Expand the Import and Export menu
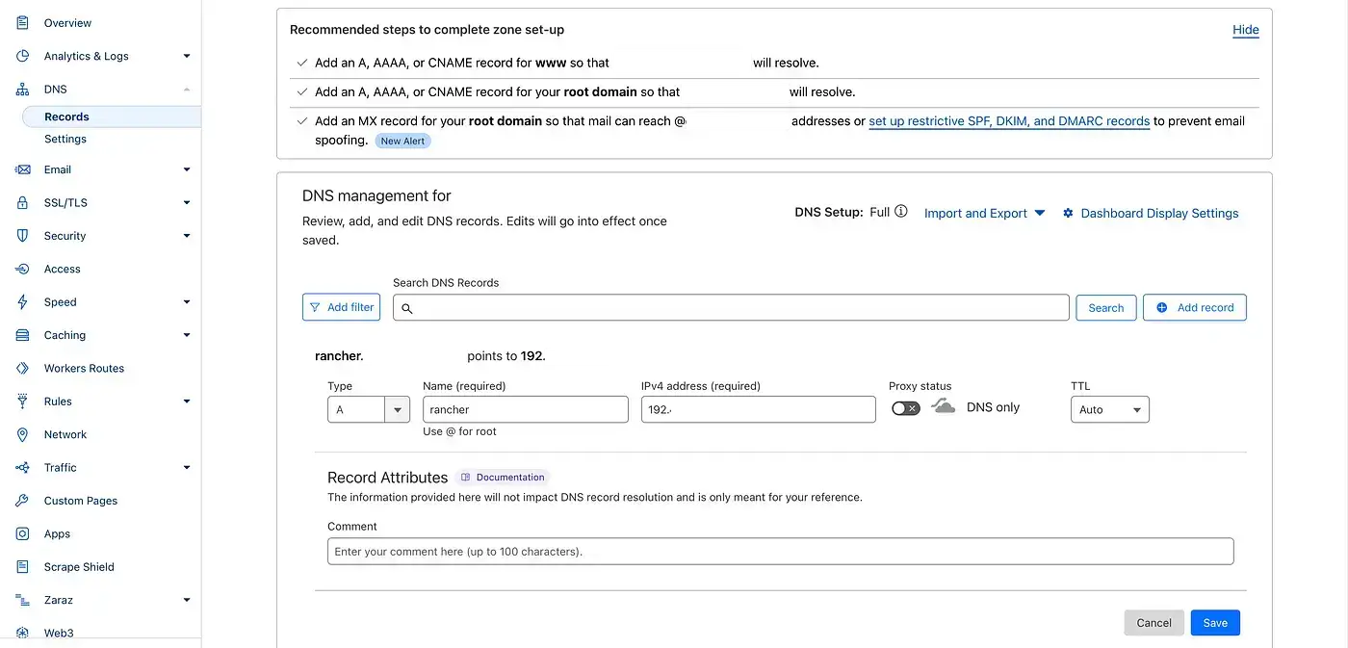Image resolution: width=1348 pixels, height=648 pixels. pyautogui.click(x=984, y=214)
